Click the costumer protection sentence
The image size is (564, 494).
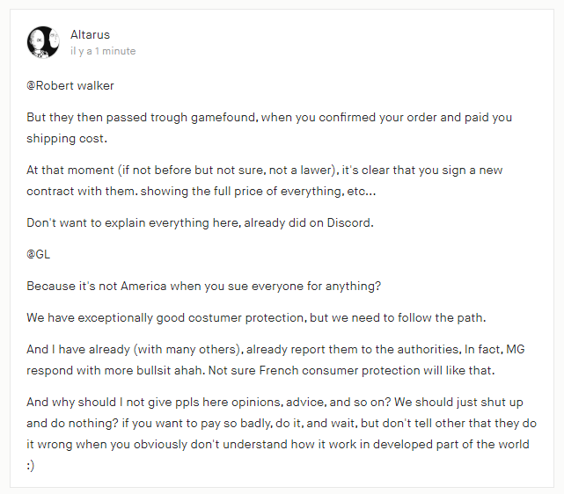(256, 317)
